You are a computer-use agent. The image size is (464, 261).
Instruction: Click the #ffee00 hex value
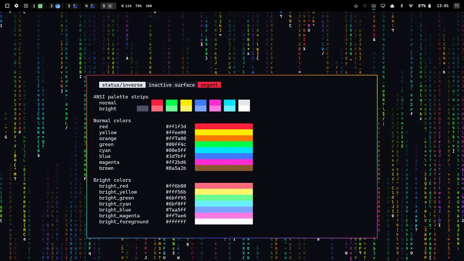tap(176, 133)
